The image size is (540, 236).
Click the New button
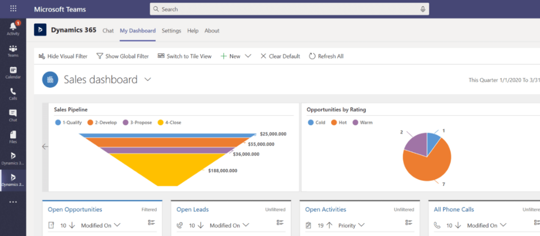tap(231, 56)
